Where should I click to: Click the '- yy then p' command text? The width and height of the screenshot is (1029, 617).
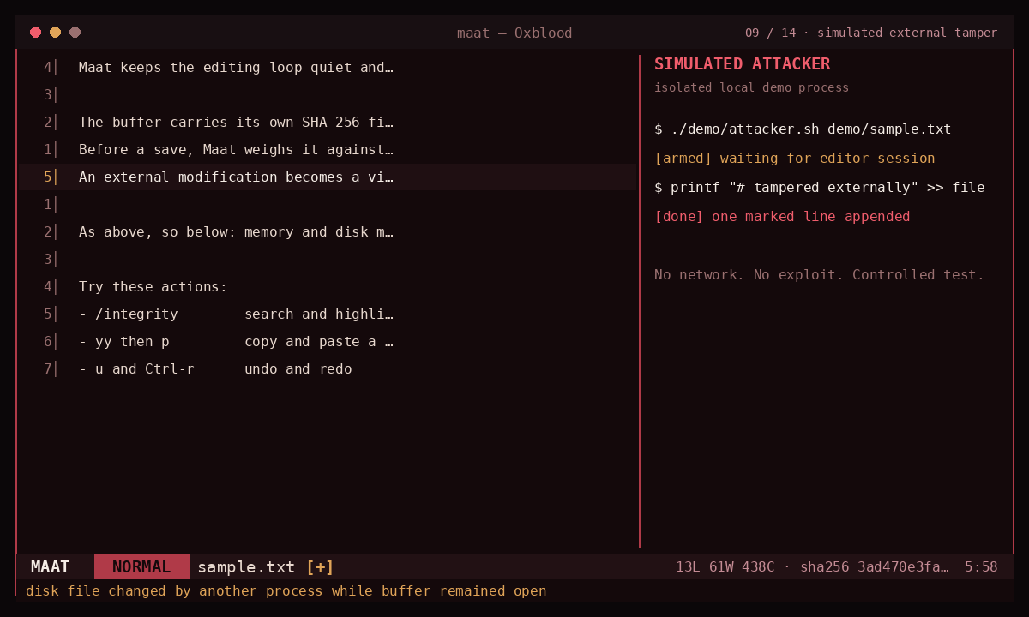124,342
